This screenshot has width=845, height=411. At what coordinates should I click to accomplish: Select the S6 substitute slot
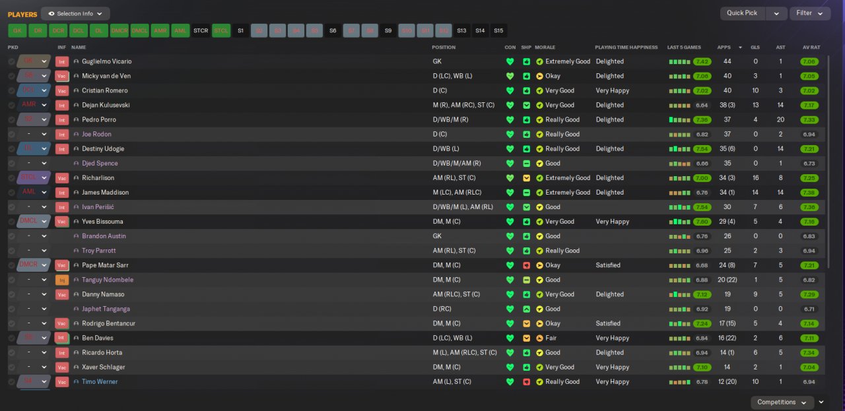[x=333, y=30]
